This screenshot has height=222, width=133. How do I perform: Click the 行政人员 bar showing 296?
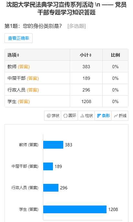point(51,188)
